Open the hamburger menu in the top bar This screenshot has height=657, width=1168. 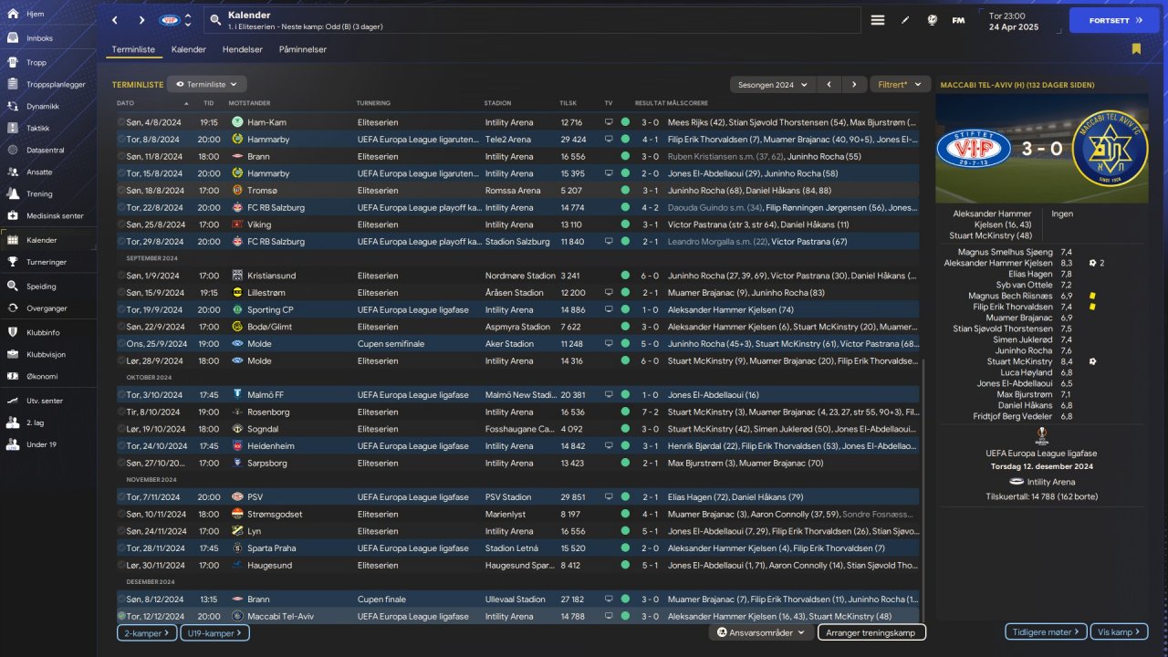878,20
